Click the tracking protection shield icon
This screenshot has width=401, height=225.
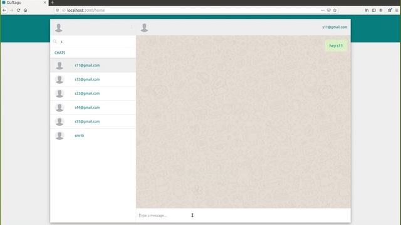(58, 10)
